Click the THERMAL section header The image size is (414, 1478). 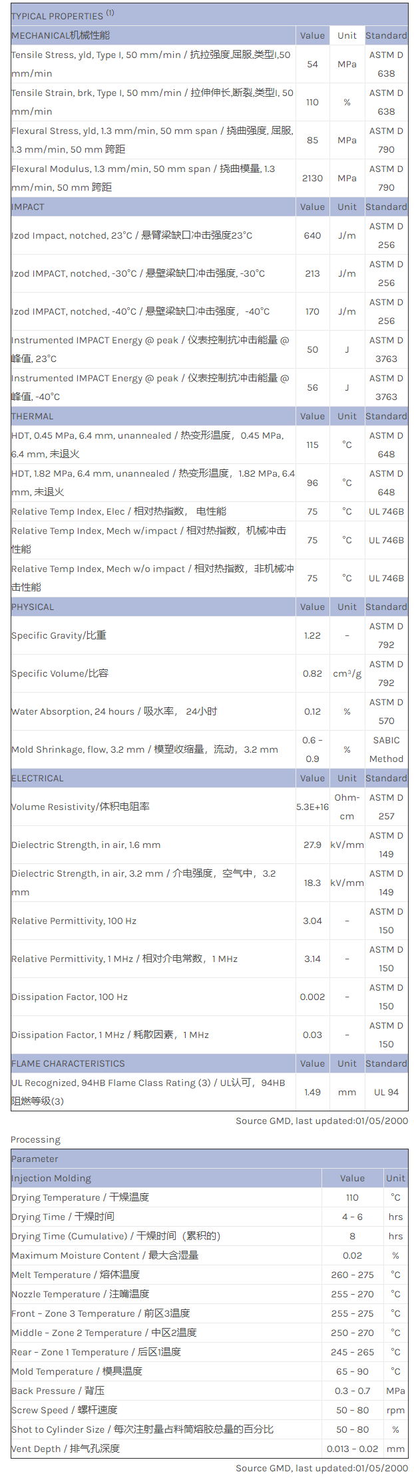click(x=32, y=416)
